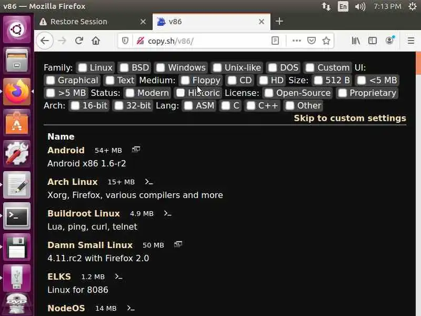Open the Firefox hamburger menu

[411, 41]
